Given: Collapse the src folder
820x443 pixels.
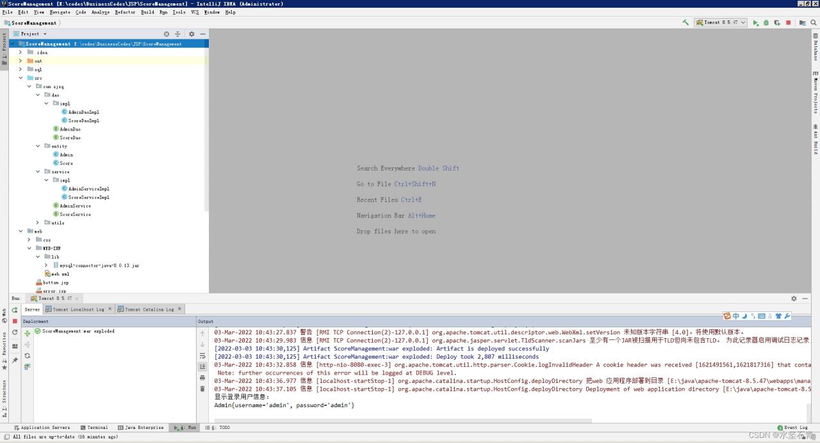Looking at the screenshot, I should (x=20, y=78).
